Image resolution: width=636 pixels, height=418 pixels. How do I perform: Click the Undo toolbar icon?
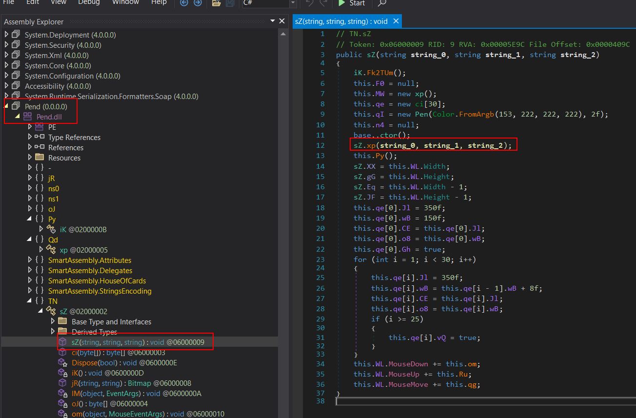tap(309, 3)
